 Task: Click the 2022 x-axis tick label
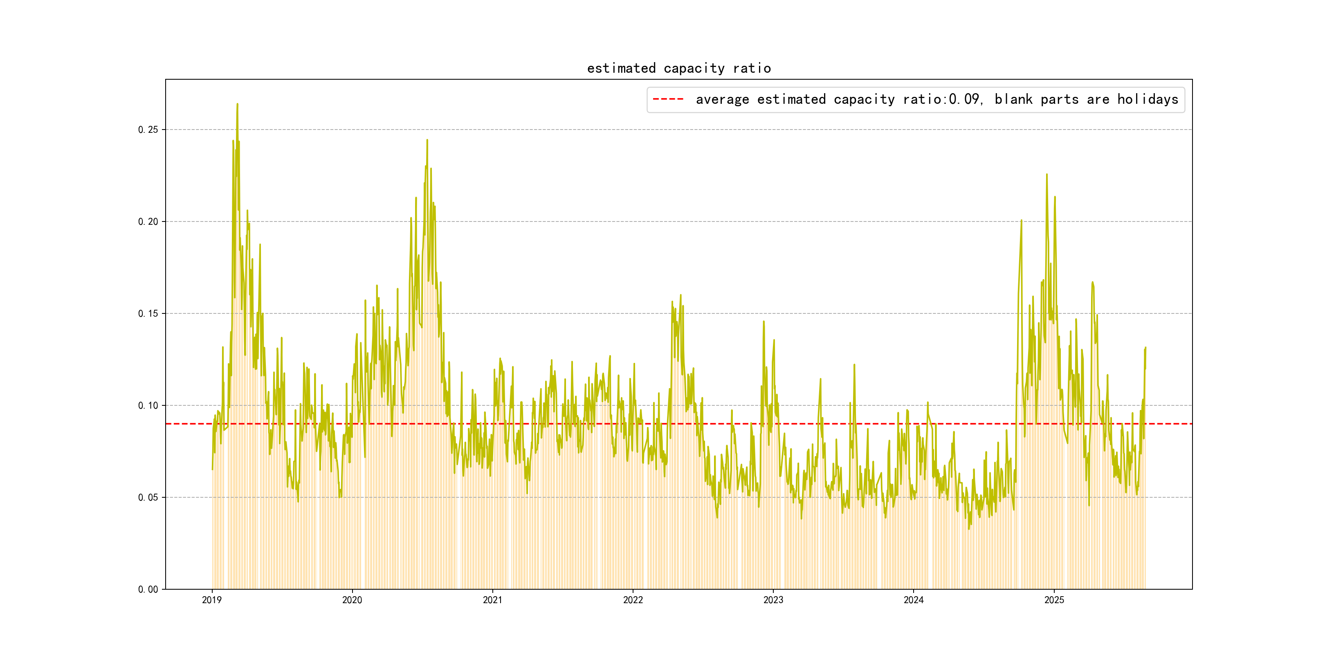click(633, 600)
